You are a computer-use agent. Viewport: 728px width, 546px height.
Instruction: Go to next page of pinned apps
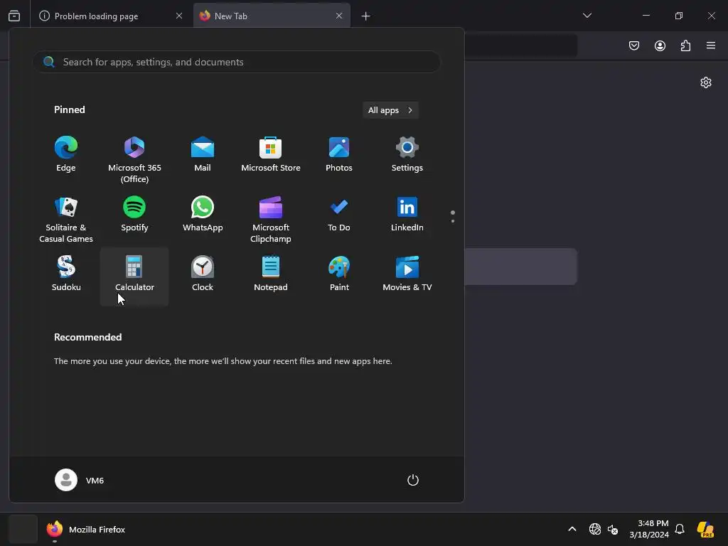tap(453, 221)
